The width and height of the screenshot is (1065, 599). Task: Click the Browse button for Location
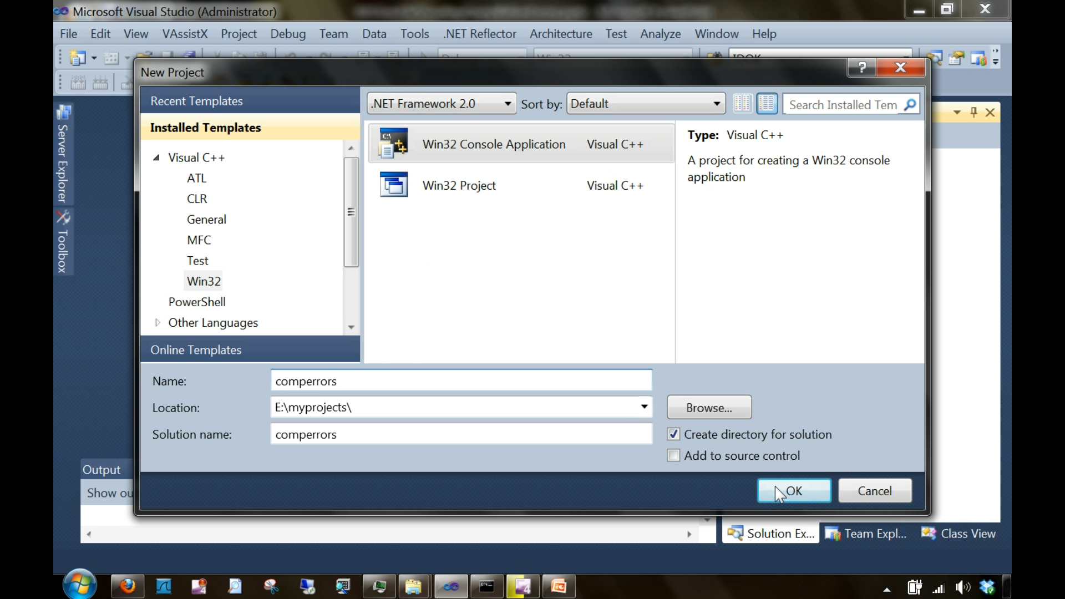709,407
